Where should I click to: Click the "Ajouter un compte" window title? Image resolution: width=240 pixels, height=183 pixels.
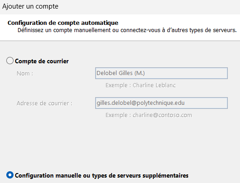[30, 6]
